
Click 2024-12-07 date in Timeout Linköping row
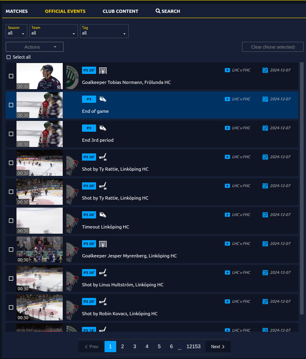pos(280,215)
